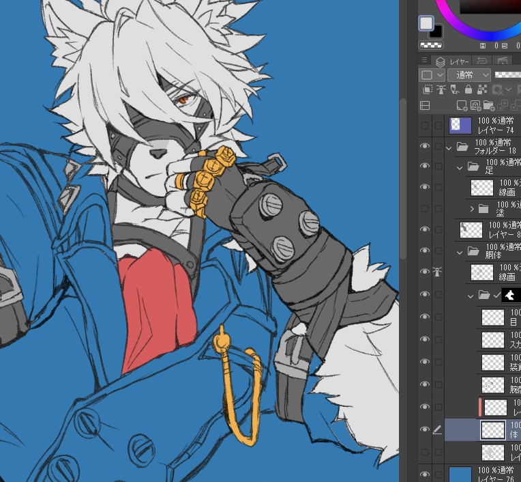Hide the 目 layer with its eye
Viewport: 521px width, 482px height.
click(x=425, y=317)
